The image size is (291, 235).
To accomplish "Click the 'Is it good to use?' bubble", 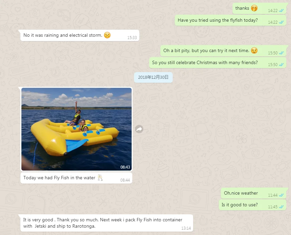I will 252,205.
